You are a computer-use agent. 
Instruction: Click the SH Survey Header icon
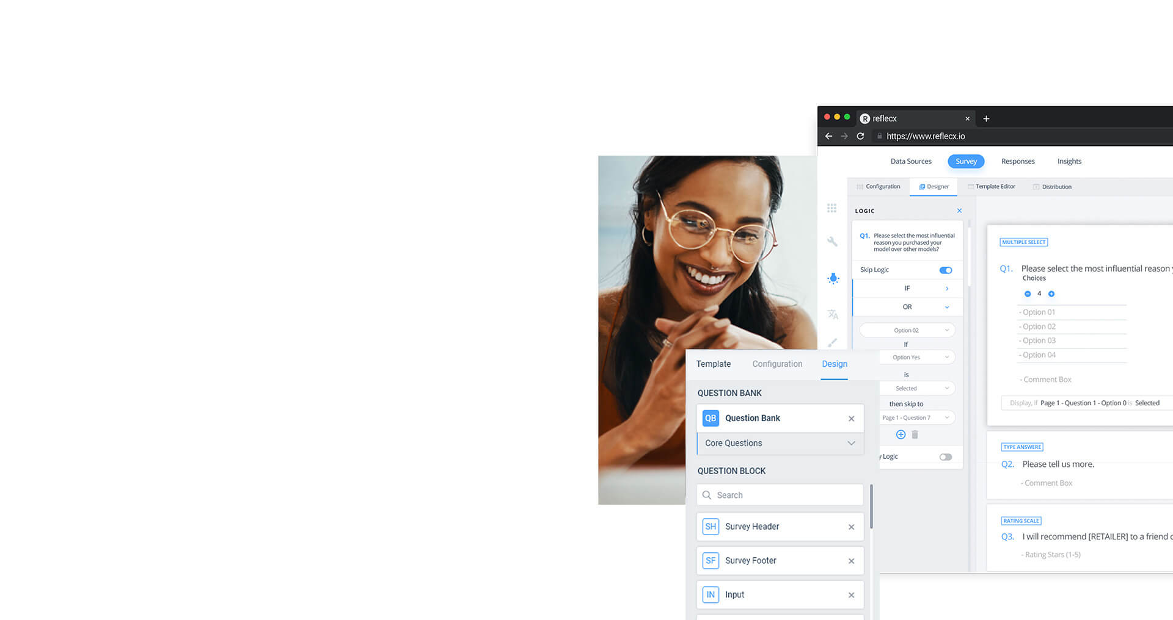[711, 527]
